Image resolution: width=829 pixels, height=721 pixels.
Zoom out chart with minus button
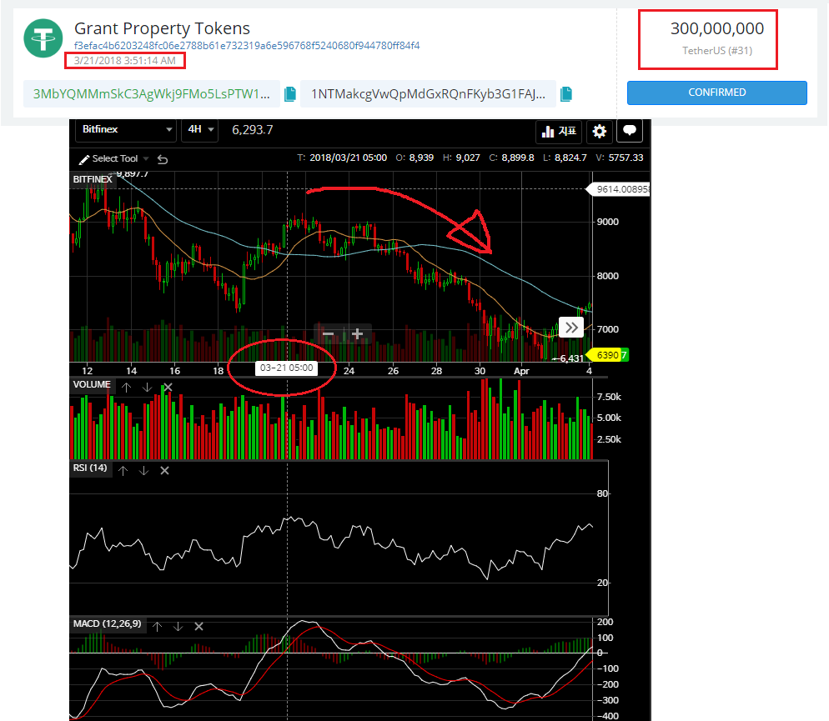pyautogui.click(x=329, y=333)
